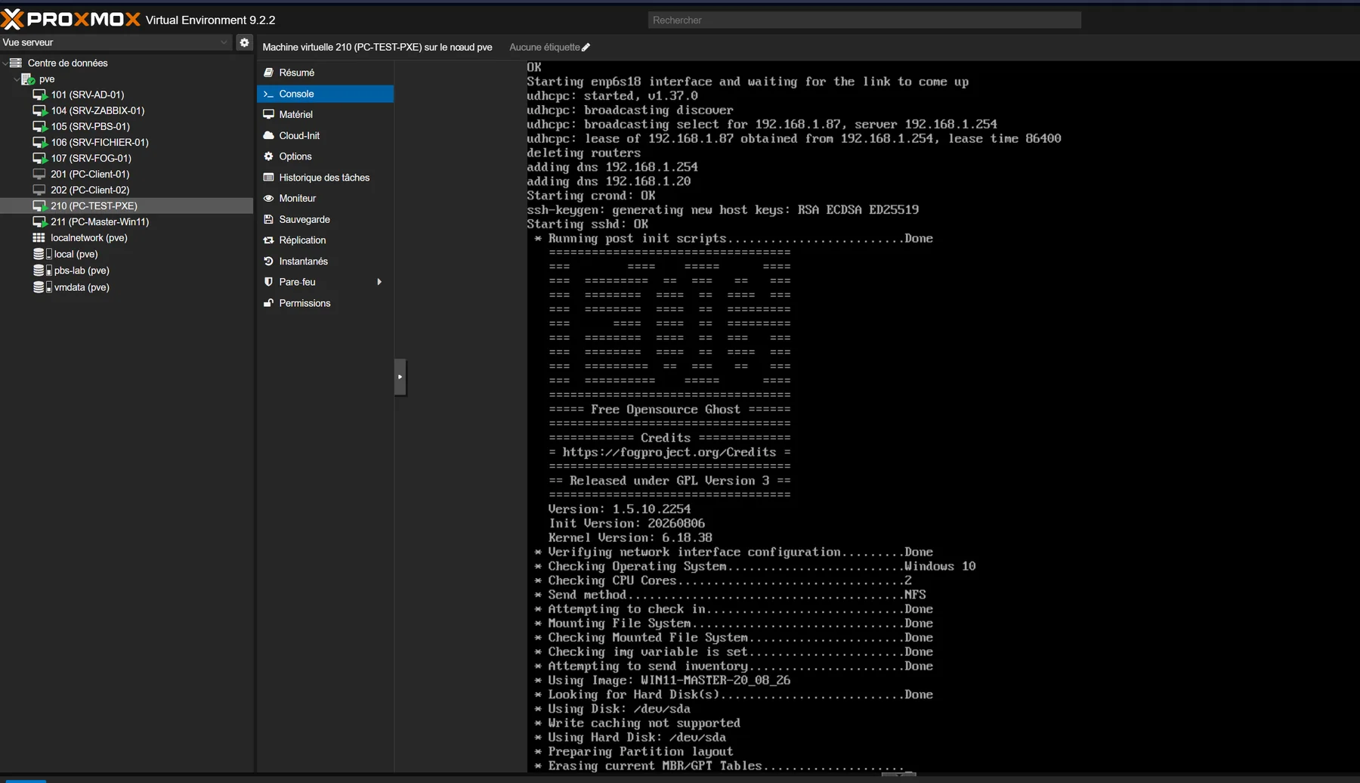The image size is (1360, 783).
Task: Click the Sauvegarde floppy disk icon
Action: (x=268, y=219)
